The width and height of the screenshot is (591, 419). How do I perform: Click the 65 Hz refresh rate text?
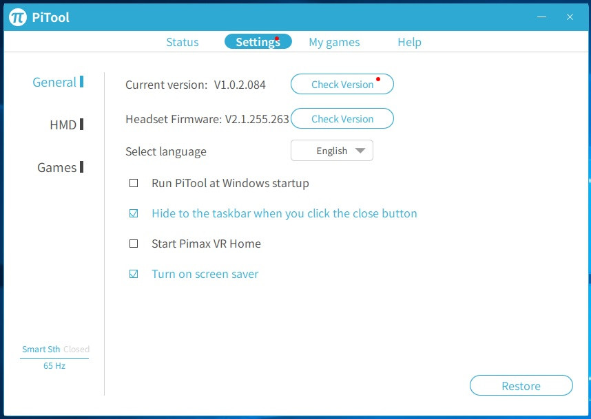click(54, 365)
